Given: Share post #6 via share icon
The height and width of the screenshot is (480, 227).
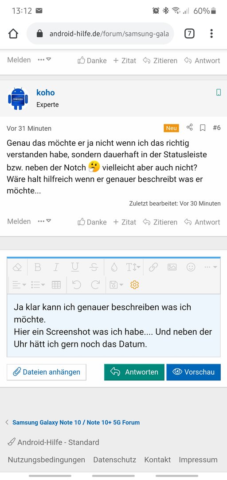Looking at the screenshot, I should point(190,127).
